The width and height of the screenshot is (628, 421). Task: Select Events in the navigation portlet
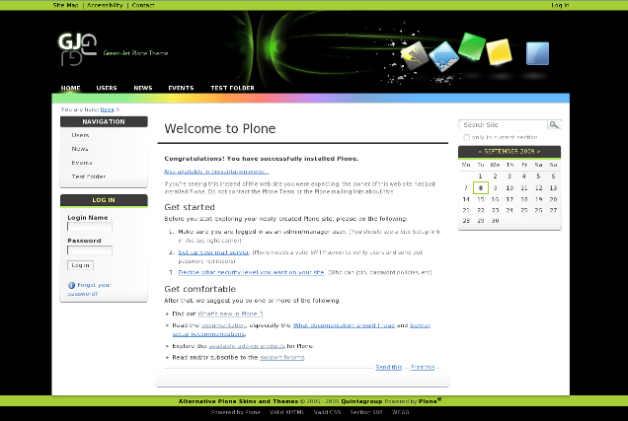82,163
